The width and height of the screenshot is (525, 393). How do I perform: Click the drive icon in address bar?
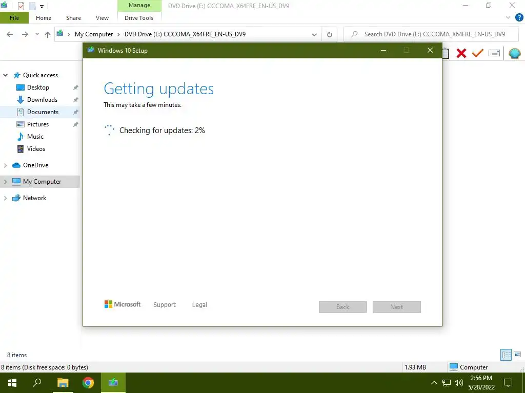(60, 33)
